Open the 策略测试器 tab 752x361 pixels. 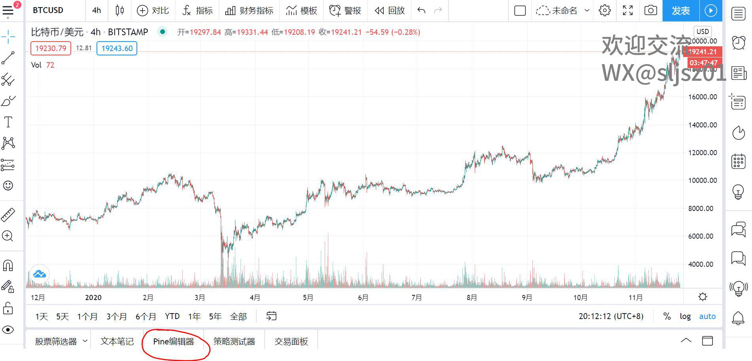(234, 341)
